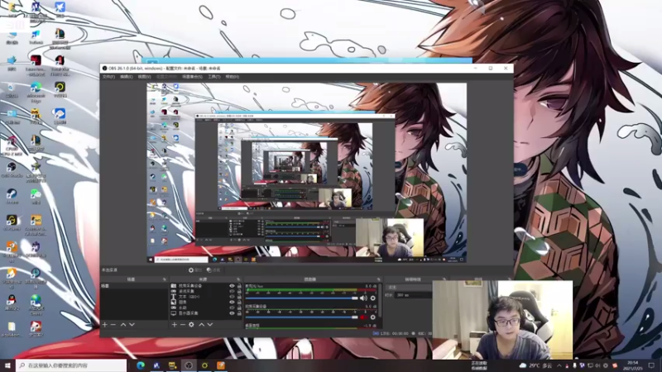The height and width of the screenshot is (372, 662).
Task: Toggle visibility of 图像 source
Action: 232,303
